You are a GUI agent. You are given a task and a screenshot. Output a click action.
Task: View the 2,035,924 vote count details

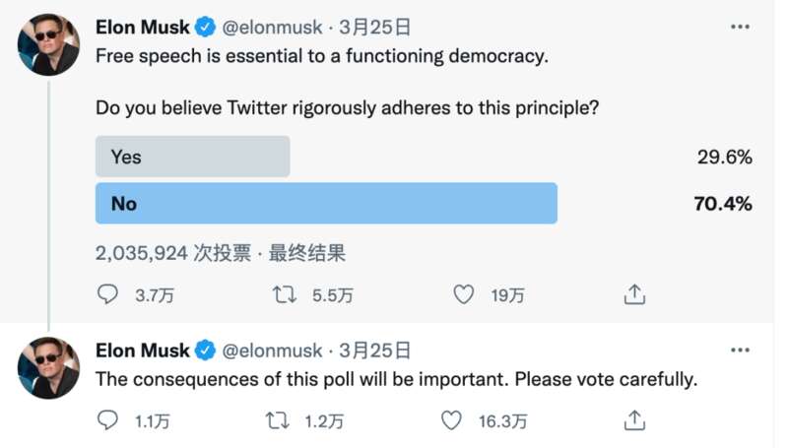tap(173, 253)
